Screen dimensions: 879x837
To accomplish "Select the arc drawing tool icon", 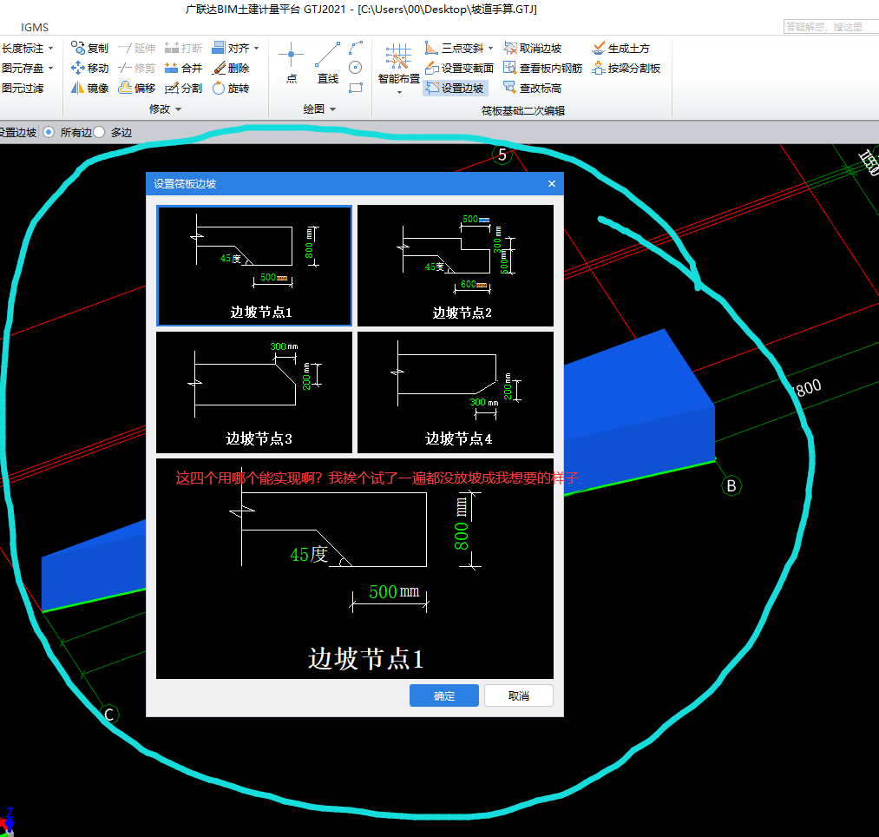I will coord(356,48).
